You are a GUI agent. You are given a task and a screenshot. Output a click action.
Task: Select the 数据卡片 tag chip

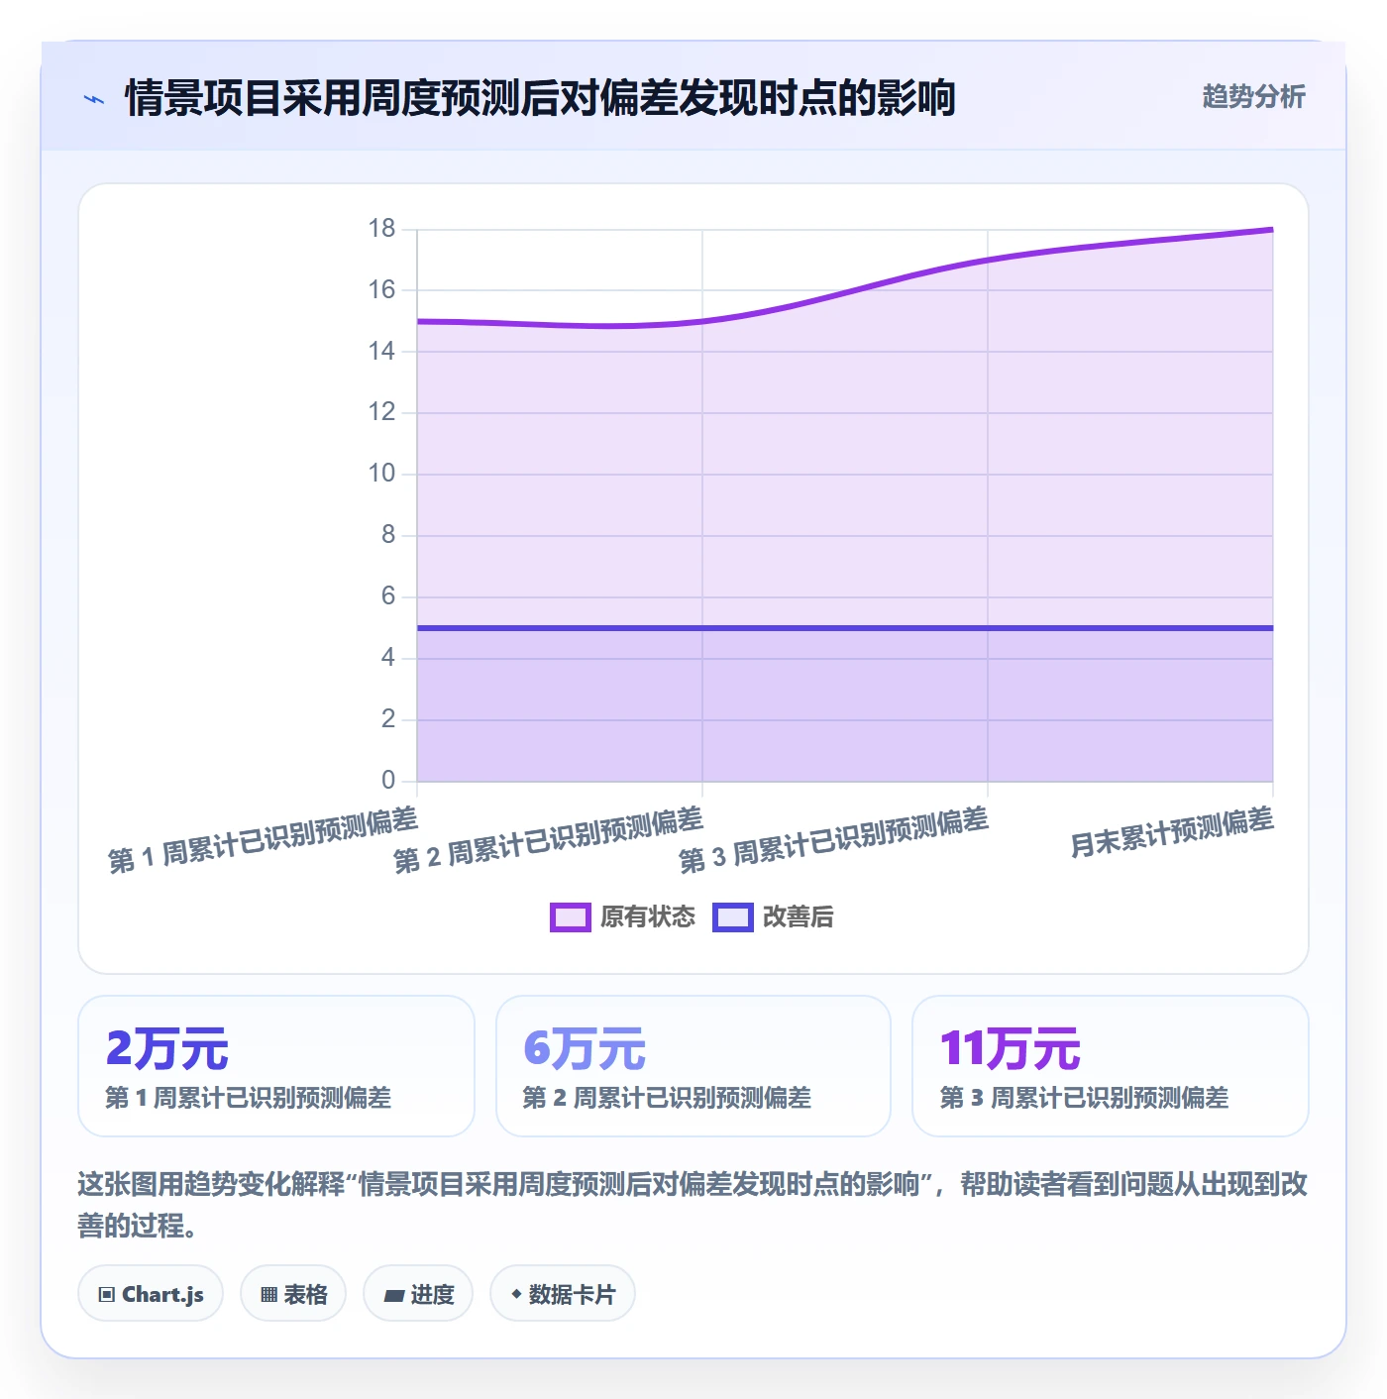coord(563,1294)
